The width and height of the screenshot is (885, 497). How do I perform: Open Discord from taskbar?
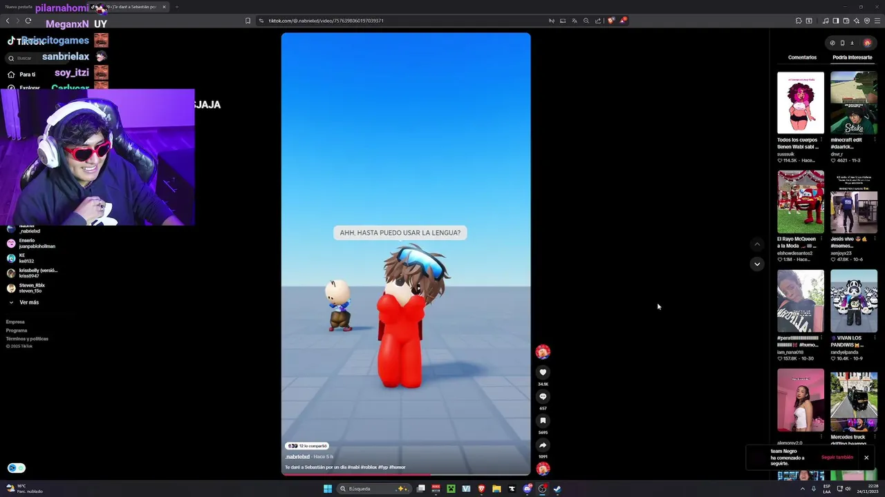click(528, 489)
